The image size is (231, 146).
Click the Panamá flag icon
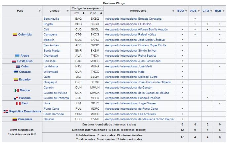[x=16, y=98]
